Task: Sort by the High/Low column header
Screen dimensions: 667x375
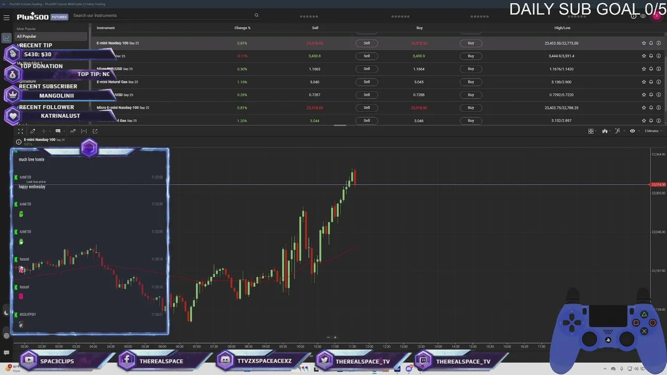Action: pos(562,28)
